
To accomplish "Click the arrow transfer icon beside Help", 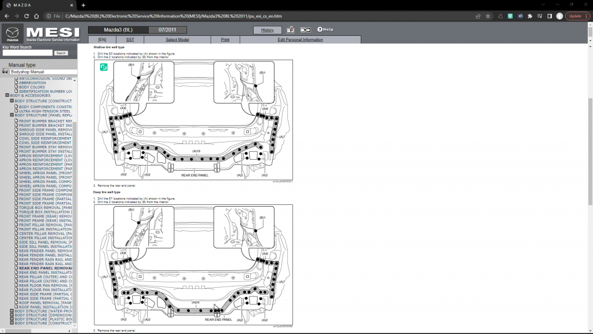I will 305,30.
